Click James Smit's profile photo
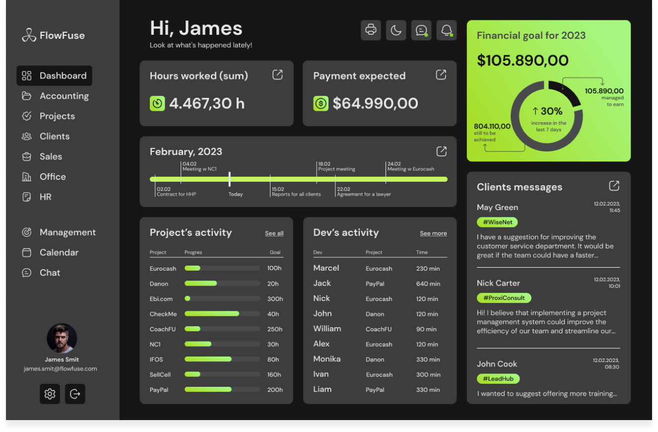The image size is (658, 432). click(62, 339)
